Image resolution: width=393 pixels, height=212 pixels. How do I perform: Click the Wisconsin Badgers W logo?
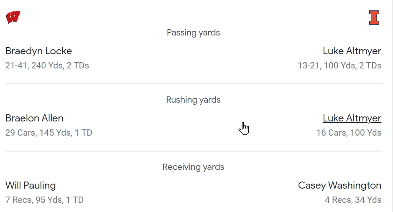[x=13, y=18]
